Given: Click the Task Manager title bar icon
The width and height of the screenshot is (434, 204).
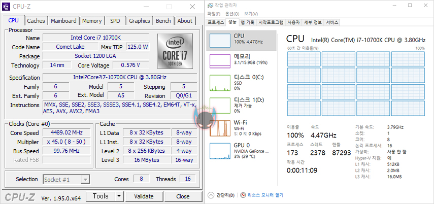Looking at the screenshot, I should click(210, 5).
